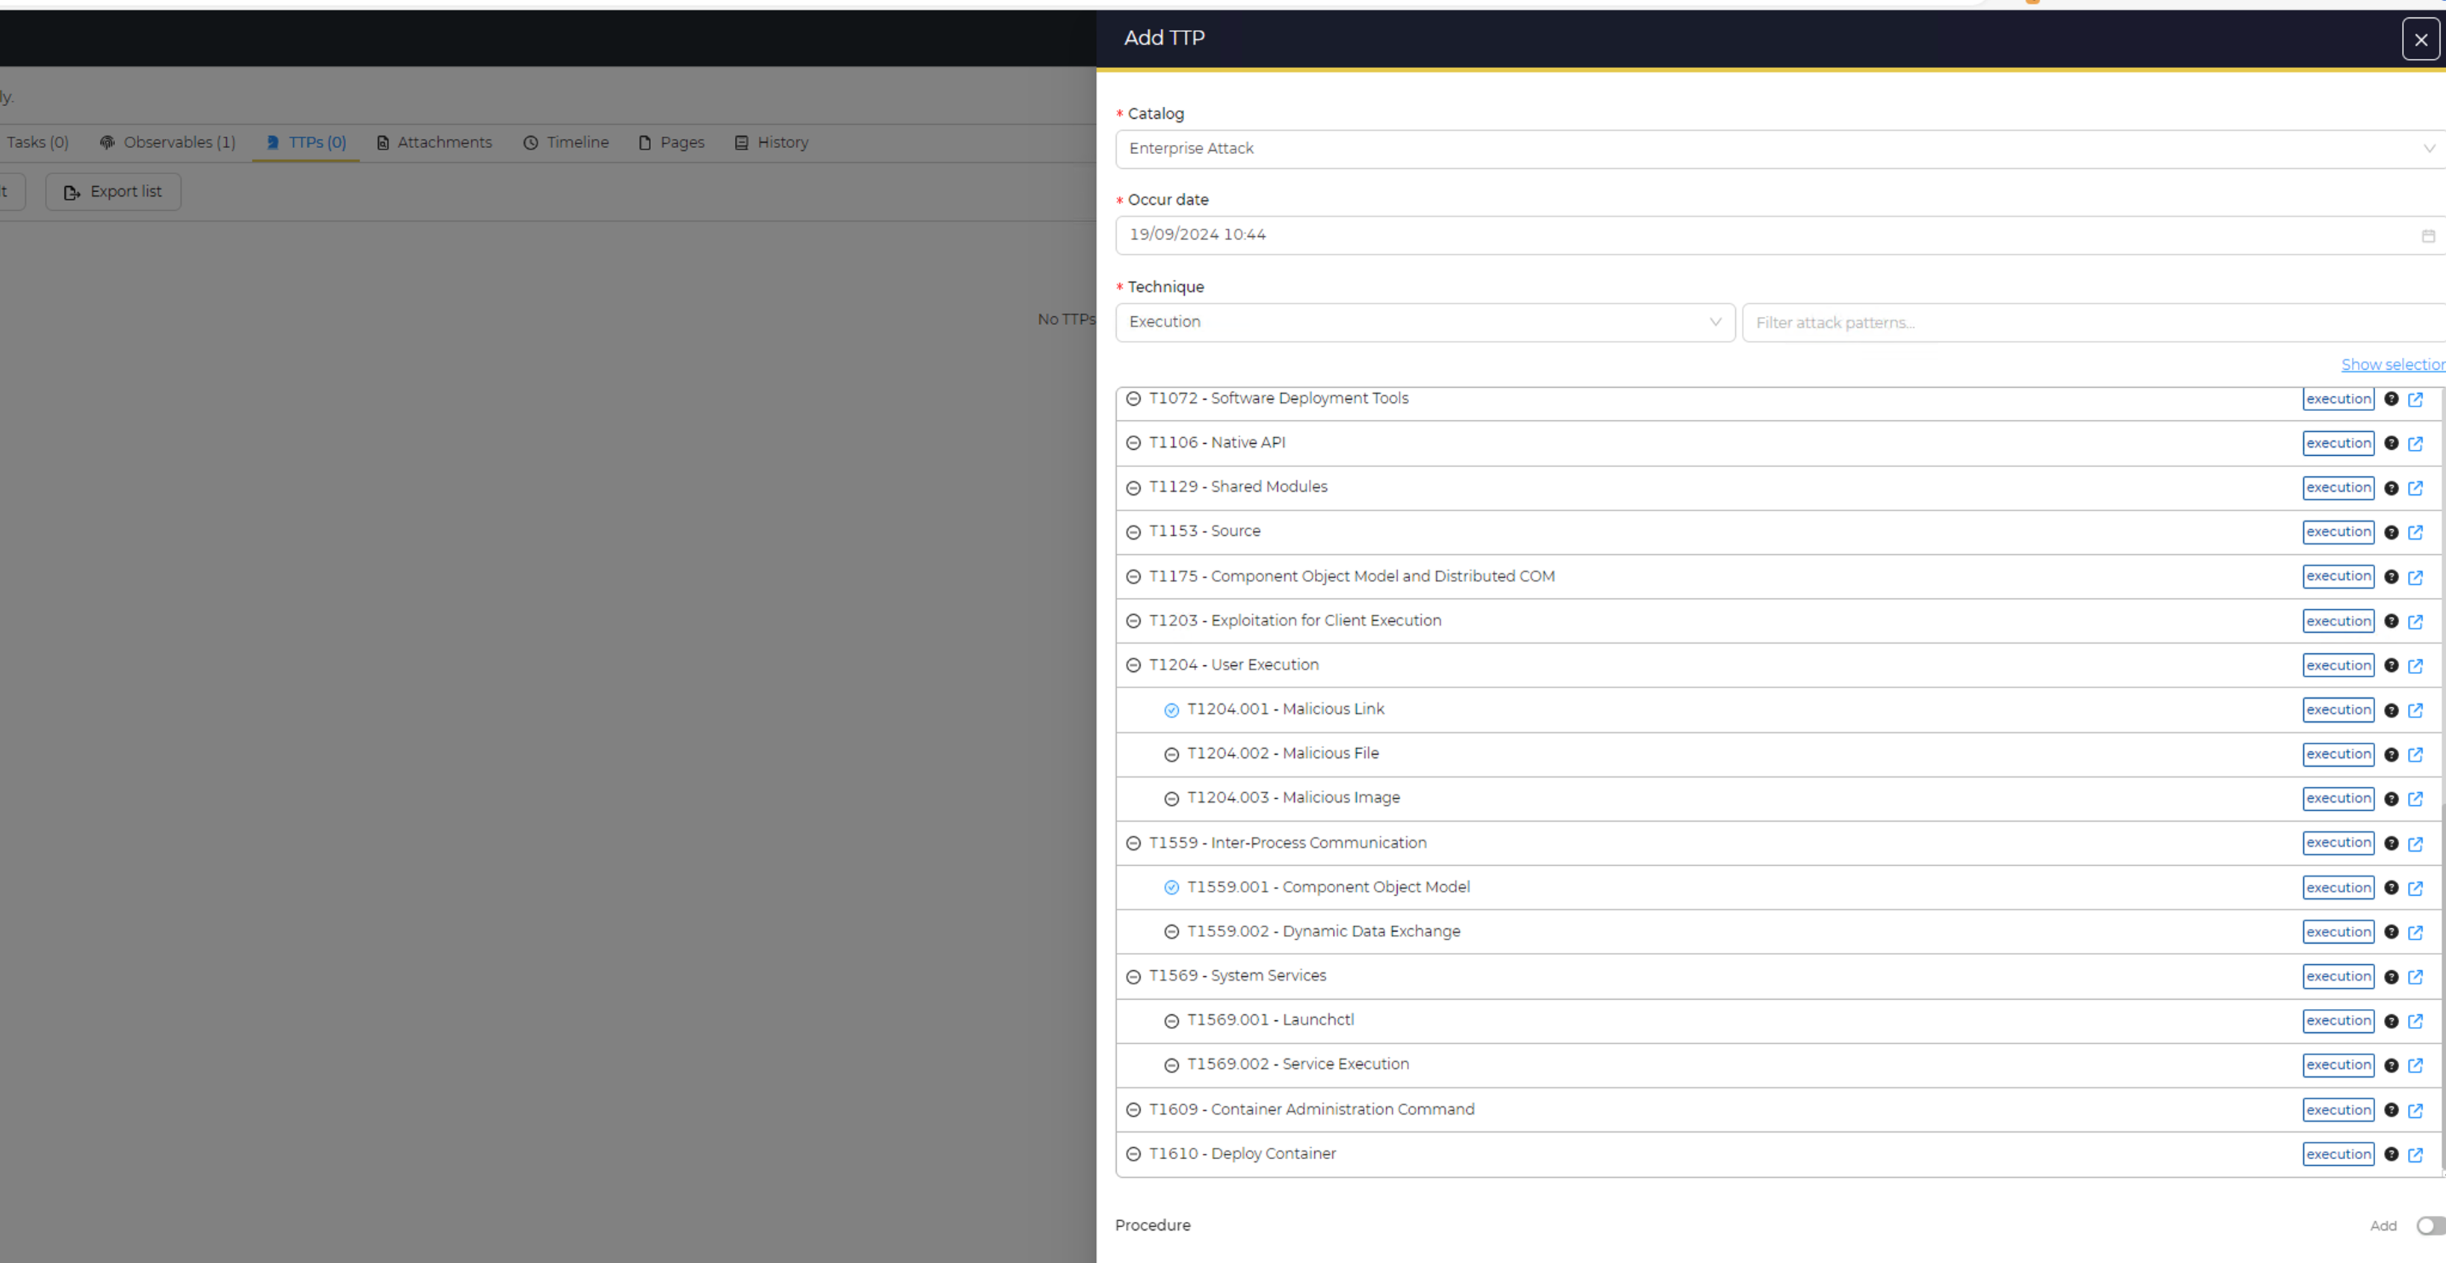Screen dimensions: 2446x1263
Task: Click the info icon for T1072 Software Deployment Tools
Action: click(x=2390, y=398)
